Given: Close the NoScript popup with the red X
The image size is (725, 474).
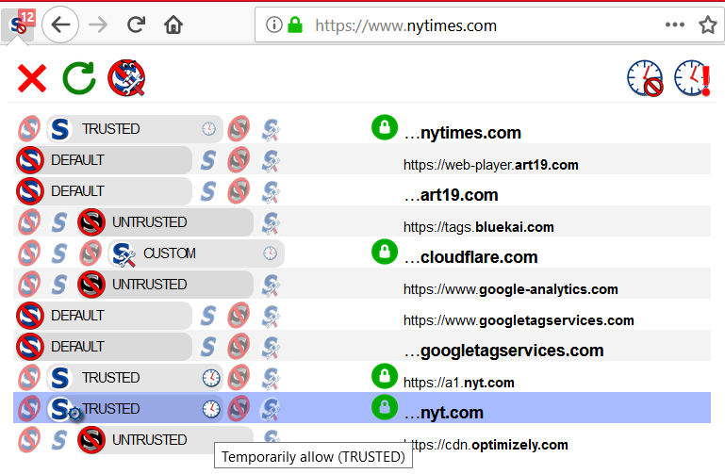Looking at the screenshot, I should 32,78.
